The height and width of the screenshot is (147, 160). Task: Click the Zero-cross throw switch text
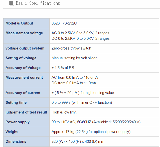coord(71,48)
